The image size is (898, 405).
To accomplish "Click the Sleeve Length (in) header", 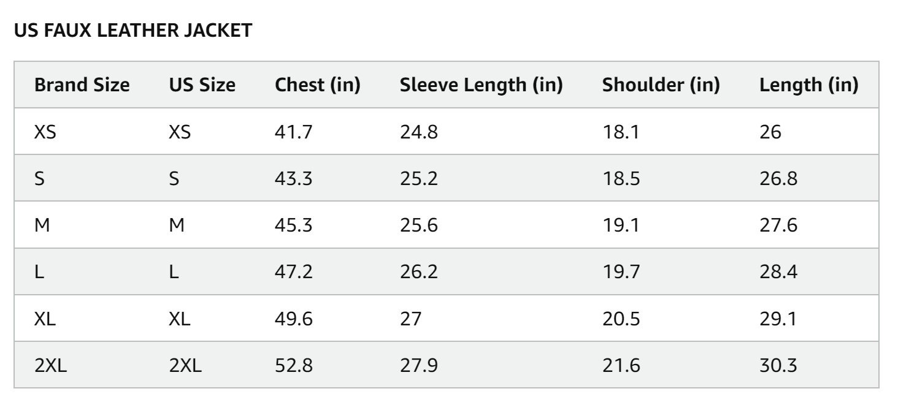I will pos(481,85).
